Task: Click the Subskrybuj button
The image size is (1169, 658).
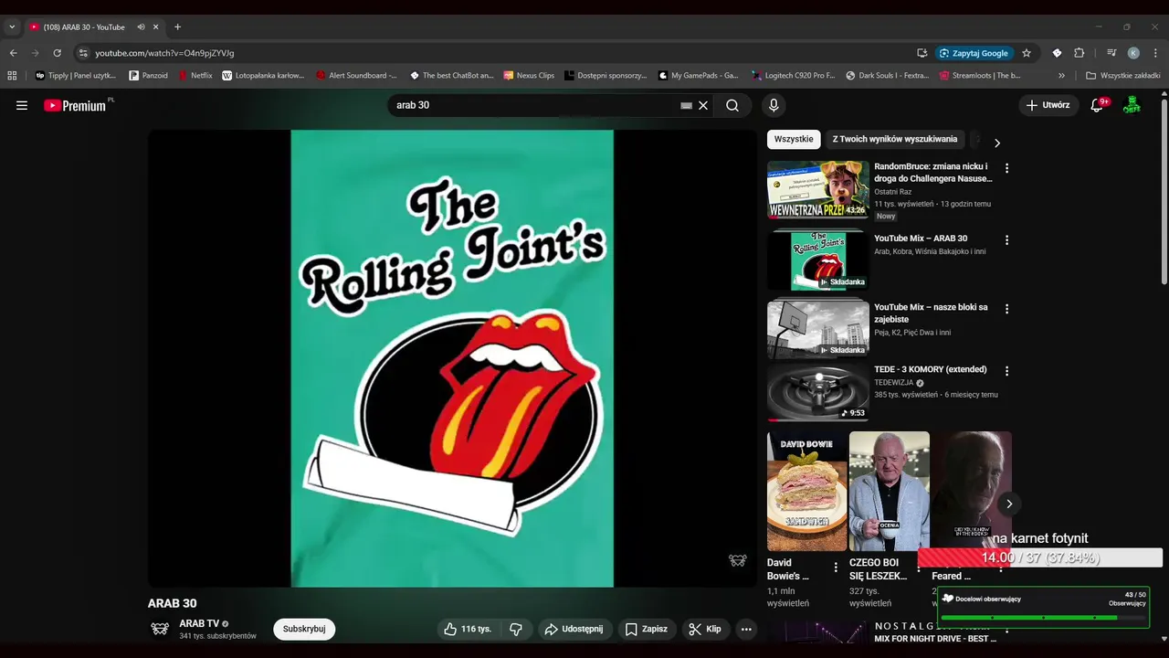Action: [304, 629]
